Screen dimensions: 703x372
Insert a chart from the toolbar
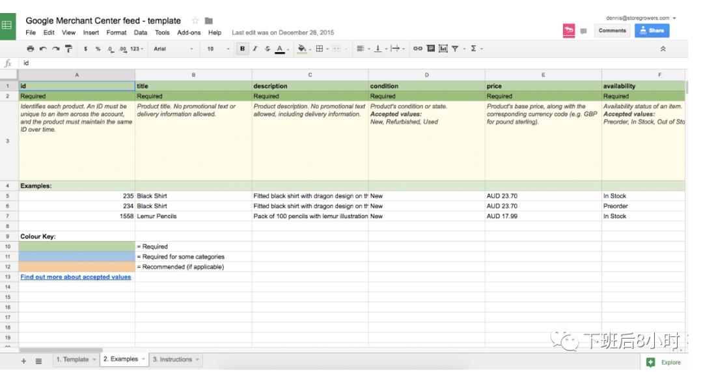click(442, 49)
